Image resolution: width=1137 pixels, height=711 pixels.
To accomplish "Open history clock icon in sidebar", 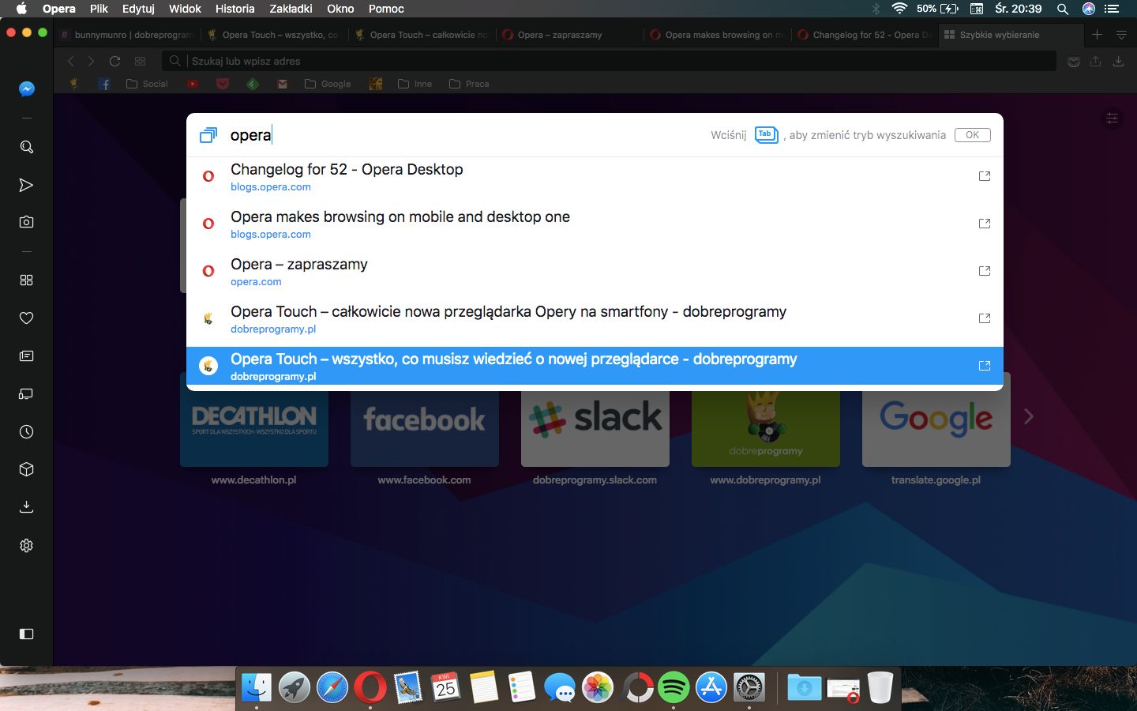I will (26, 431).
